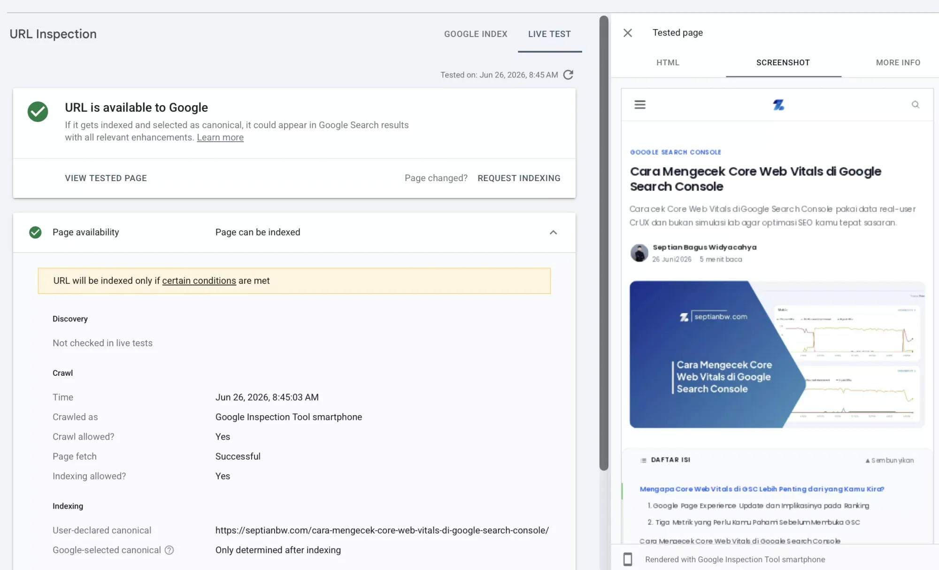
Task: Click 'Page can be indexed' status text
Action: point(258,232)
